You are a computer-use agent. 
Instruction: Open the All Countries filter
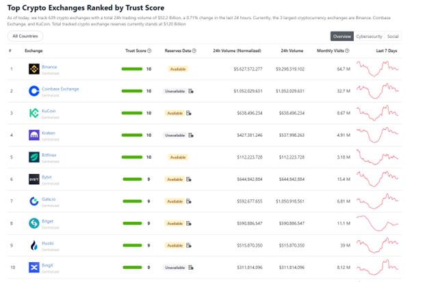coord(25,36)
